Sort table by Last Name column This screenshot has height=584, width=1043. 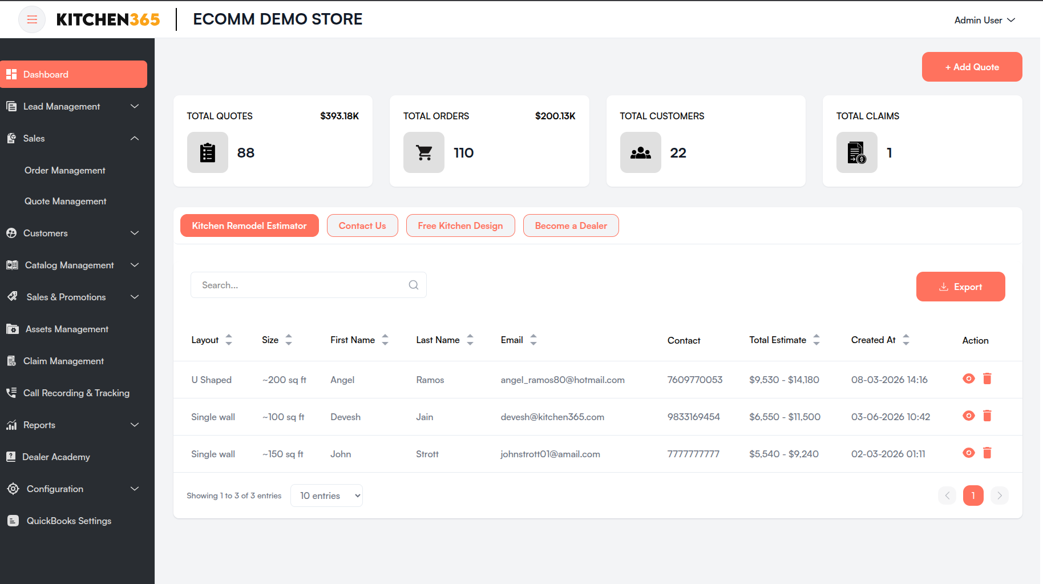pyautogui.click(x=470, y=340)
